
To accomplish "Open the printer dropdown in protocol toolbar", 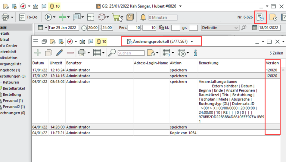I will [89, 53].
